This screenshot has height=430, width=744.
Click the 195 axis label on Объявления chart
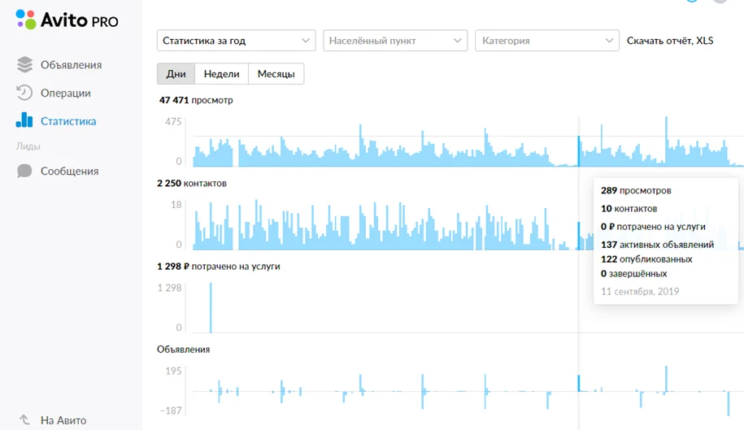(x=173, y=371)
